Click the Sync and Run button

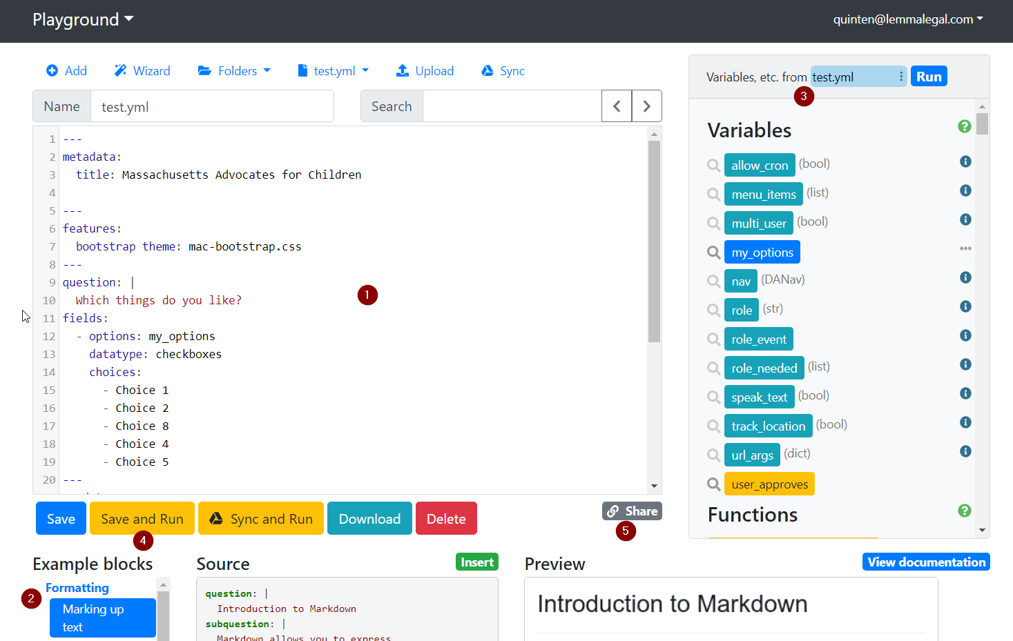tap(261, 518)
